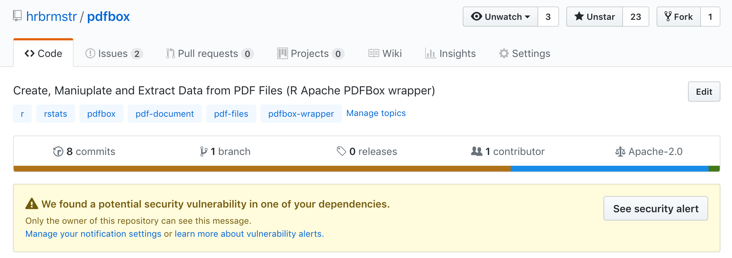Image resolution: width=732 pixels, height=258 pixels.
Task: Unstar the pdfbox repository
Action: pos(594,17)
